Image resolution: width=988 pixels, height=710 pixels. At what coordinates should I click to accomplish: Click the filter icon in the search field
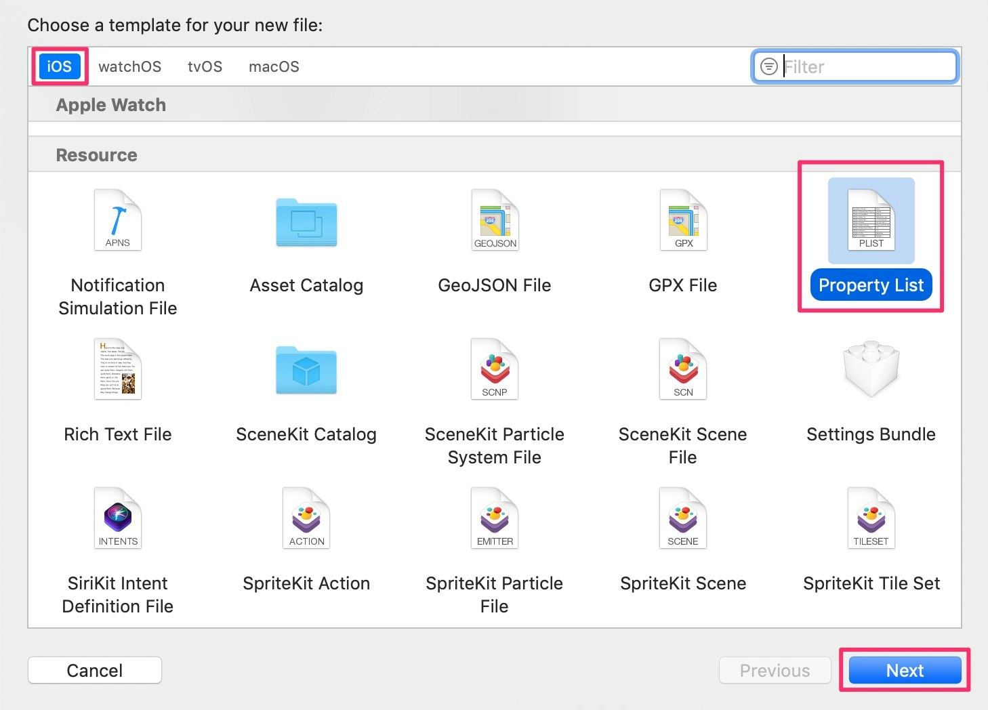[769, 66]
